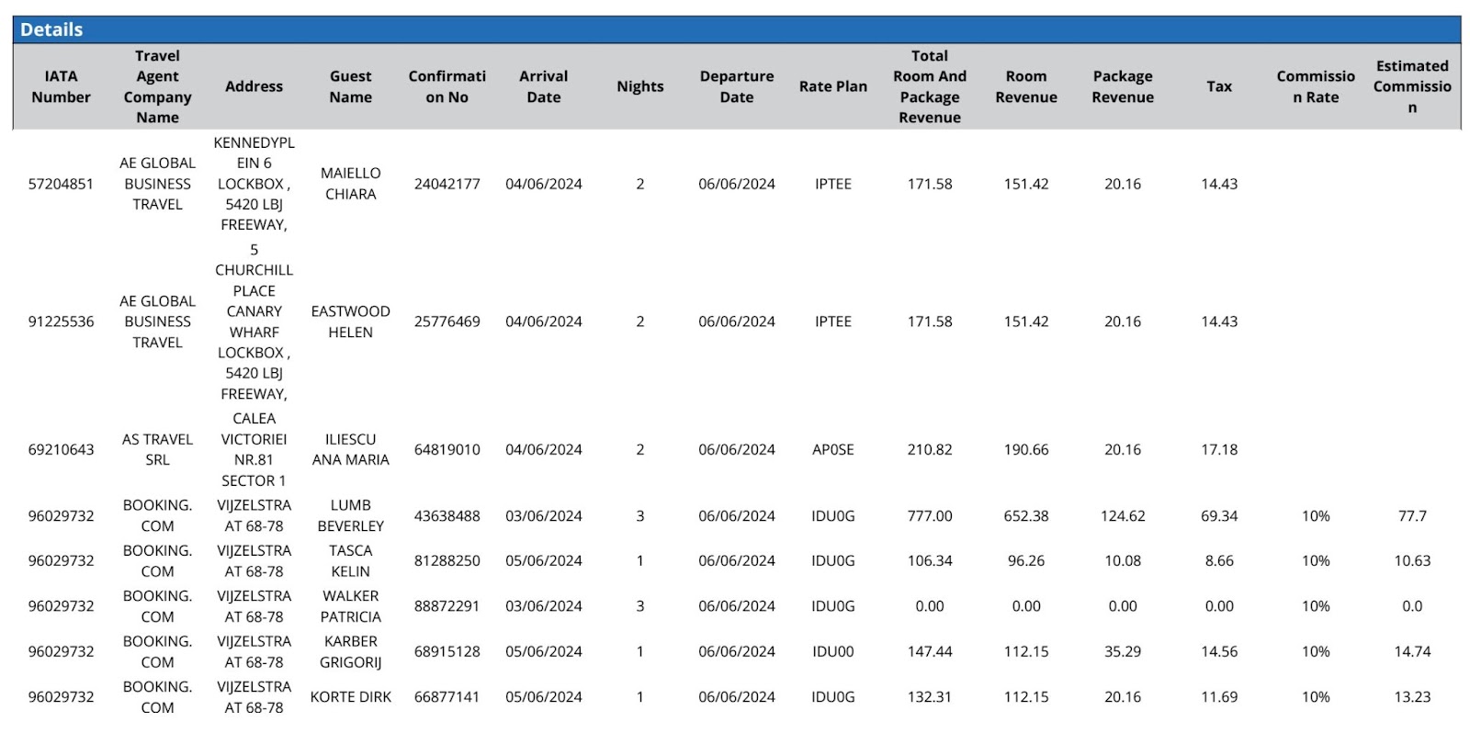Click the 190.66 room revenue value
Screen dimensions: 1470x756
coord(1025,449)
